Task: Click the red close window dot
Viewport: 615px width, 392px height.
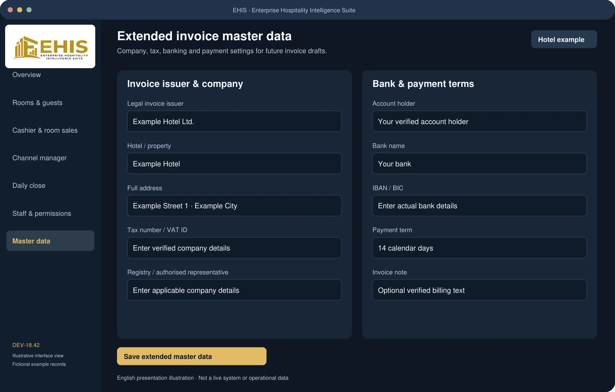Action: click(x=10, y=10)
